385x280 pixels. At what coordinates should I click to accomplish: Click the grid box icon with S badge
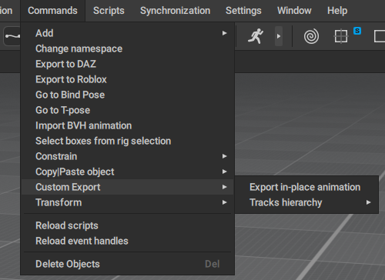341,36
